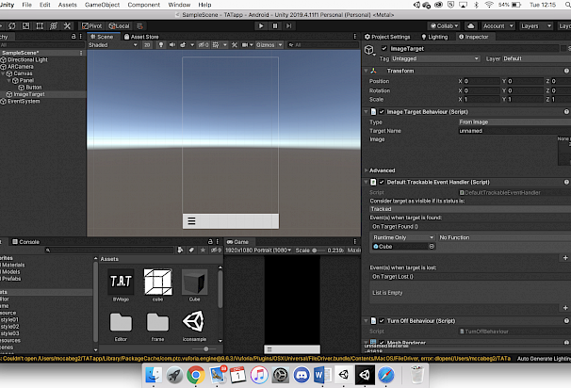Screen dimensions: 571x388
Task: Click the hamburger menu icon in Scene view
Action: [x=191, y=220]
